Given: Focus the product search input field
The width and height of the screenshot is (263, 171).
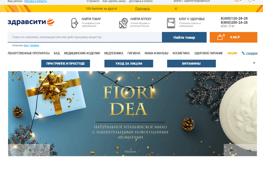Looking at the screenshot, I should [x=85, y=37].
